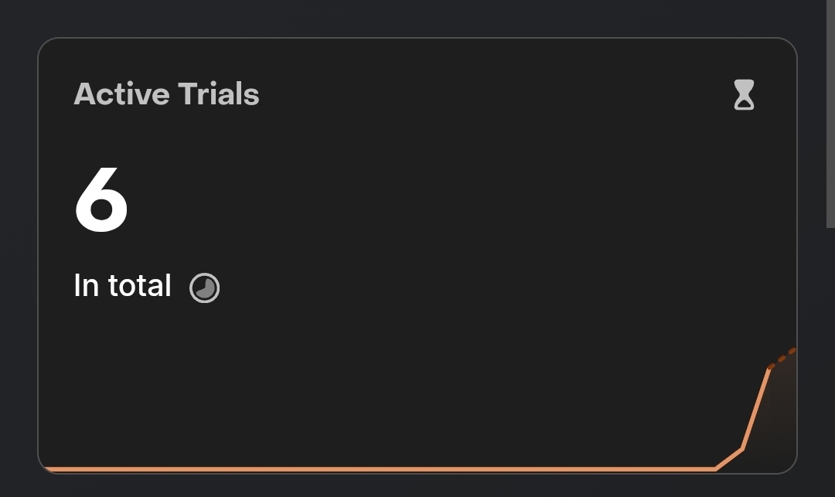
Task: Click the small bend before the steep rise
Action: click(742, 448)
